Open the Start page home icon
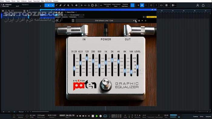 pyautogui.click(x=203, y=5)
